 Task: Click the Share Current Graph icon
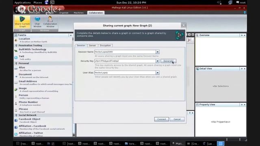click(x=22, y=22)
